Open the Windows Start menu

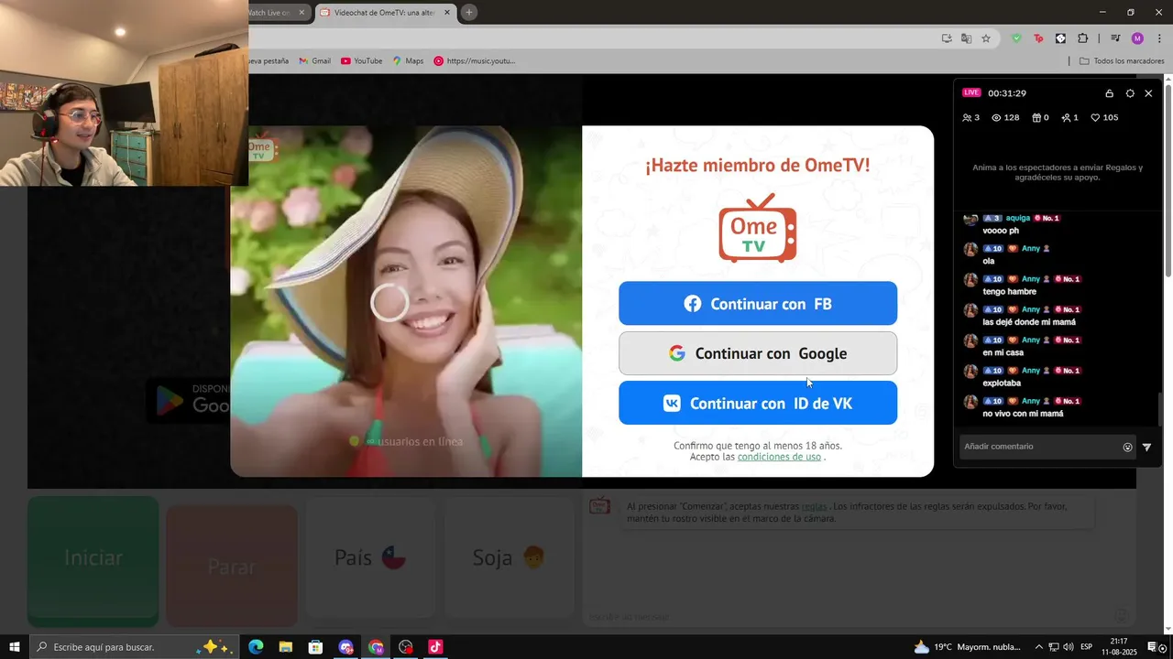point(15,647)
